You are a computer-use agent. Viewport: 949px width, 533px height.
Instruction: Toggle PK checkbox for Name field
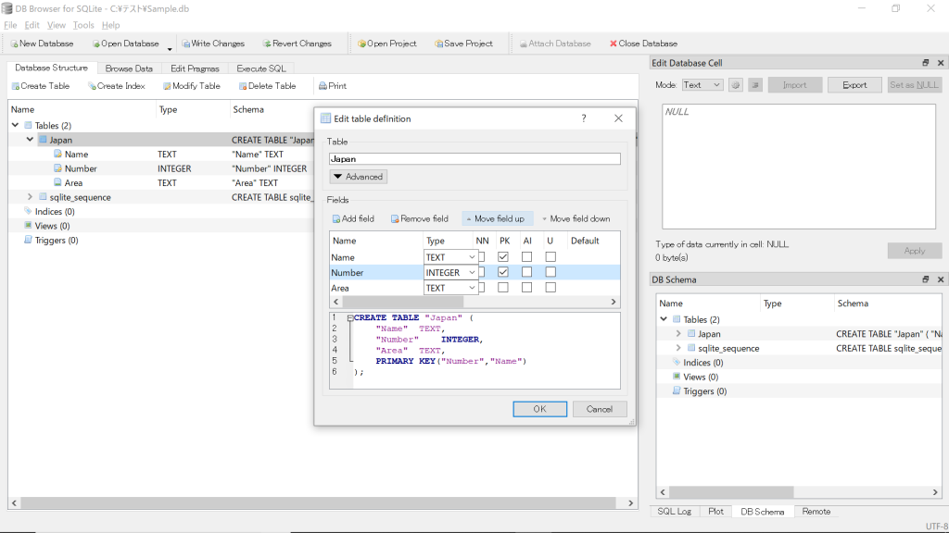(x=503, y=257)
